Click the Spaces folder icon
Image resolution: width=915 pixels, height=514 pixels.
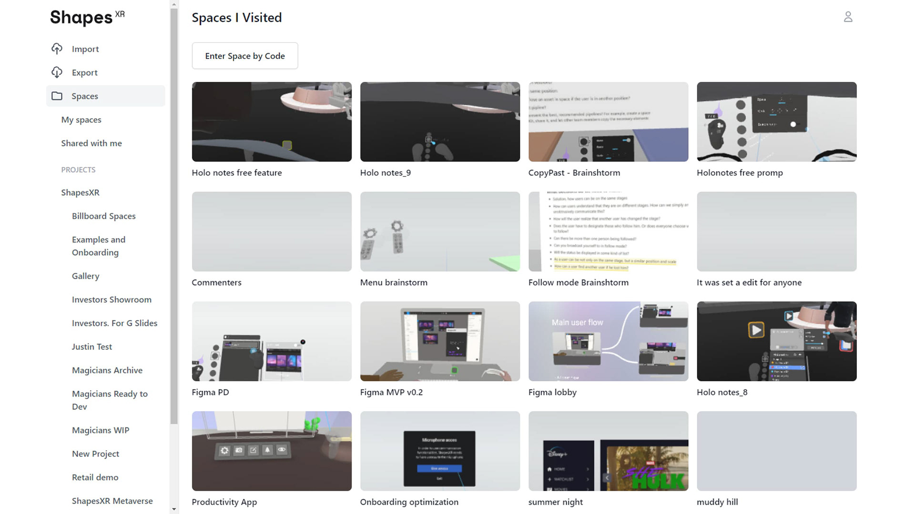(x=57, y=96)
